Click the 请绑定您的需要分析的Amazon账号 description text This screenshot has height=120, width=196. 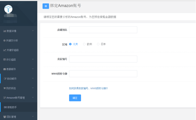click(x=80, y=17)
